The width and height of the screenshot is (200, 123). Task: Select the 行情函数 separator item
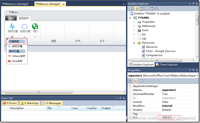pyautogui.click(x=17, y=41)
